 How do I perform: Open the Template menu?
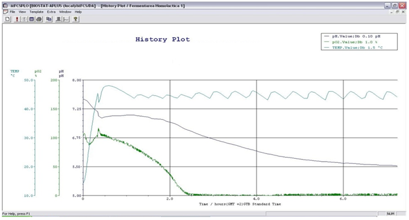(x=36, y=12)
